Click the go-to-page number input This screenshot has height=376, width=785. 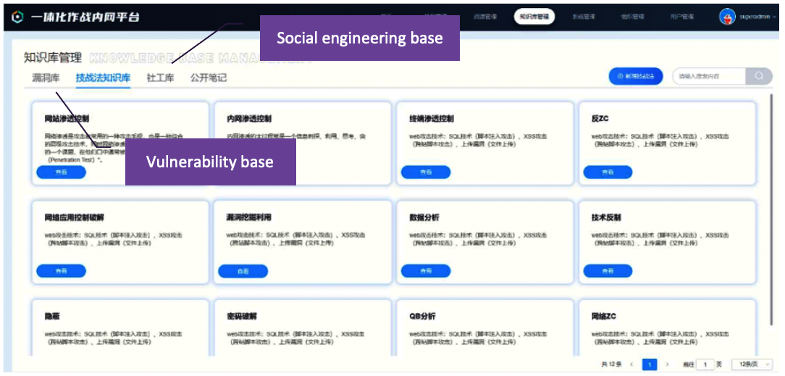click(x=705, y=364)
